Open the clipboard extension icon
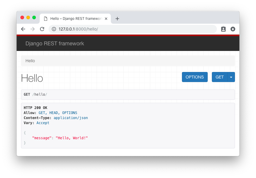 tap(223, 29)
